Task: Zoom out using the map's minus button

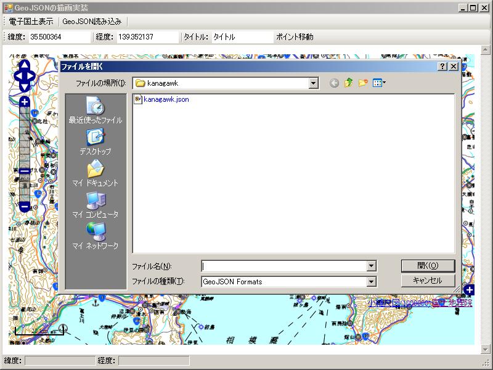Action: [23, 207]
